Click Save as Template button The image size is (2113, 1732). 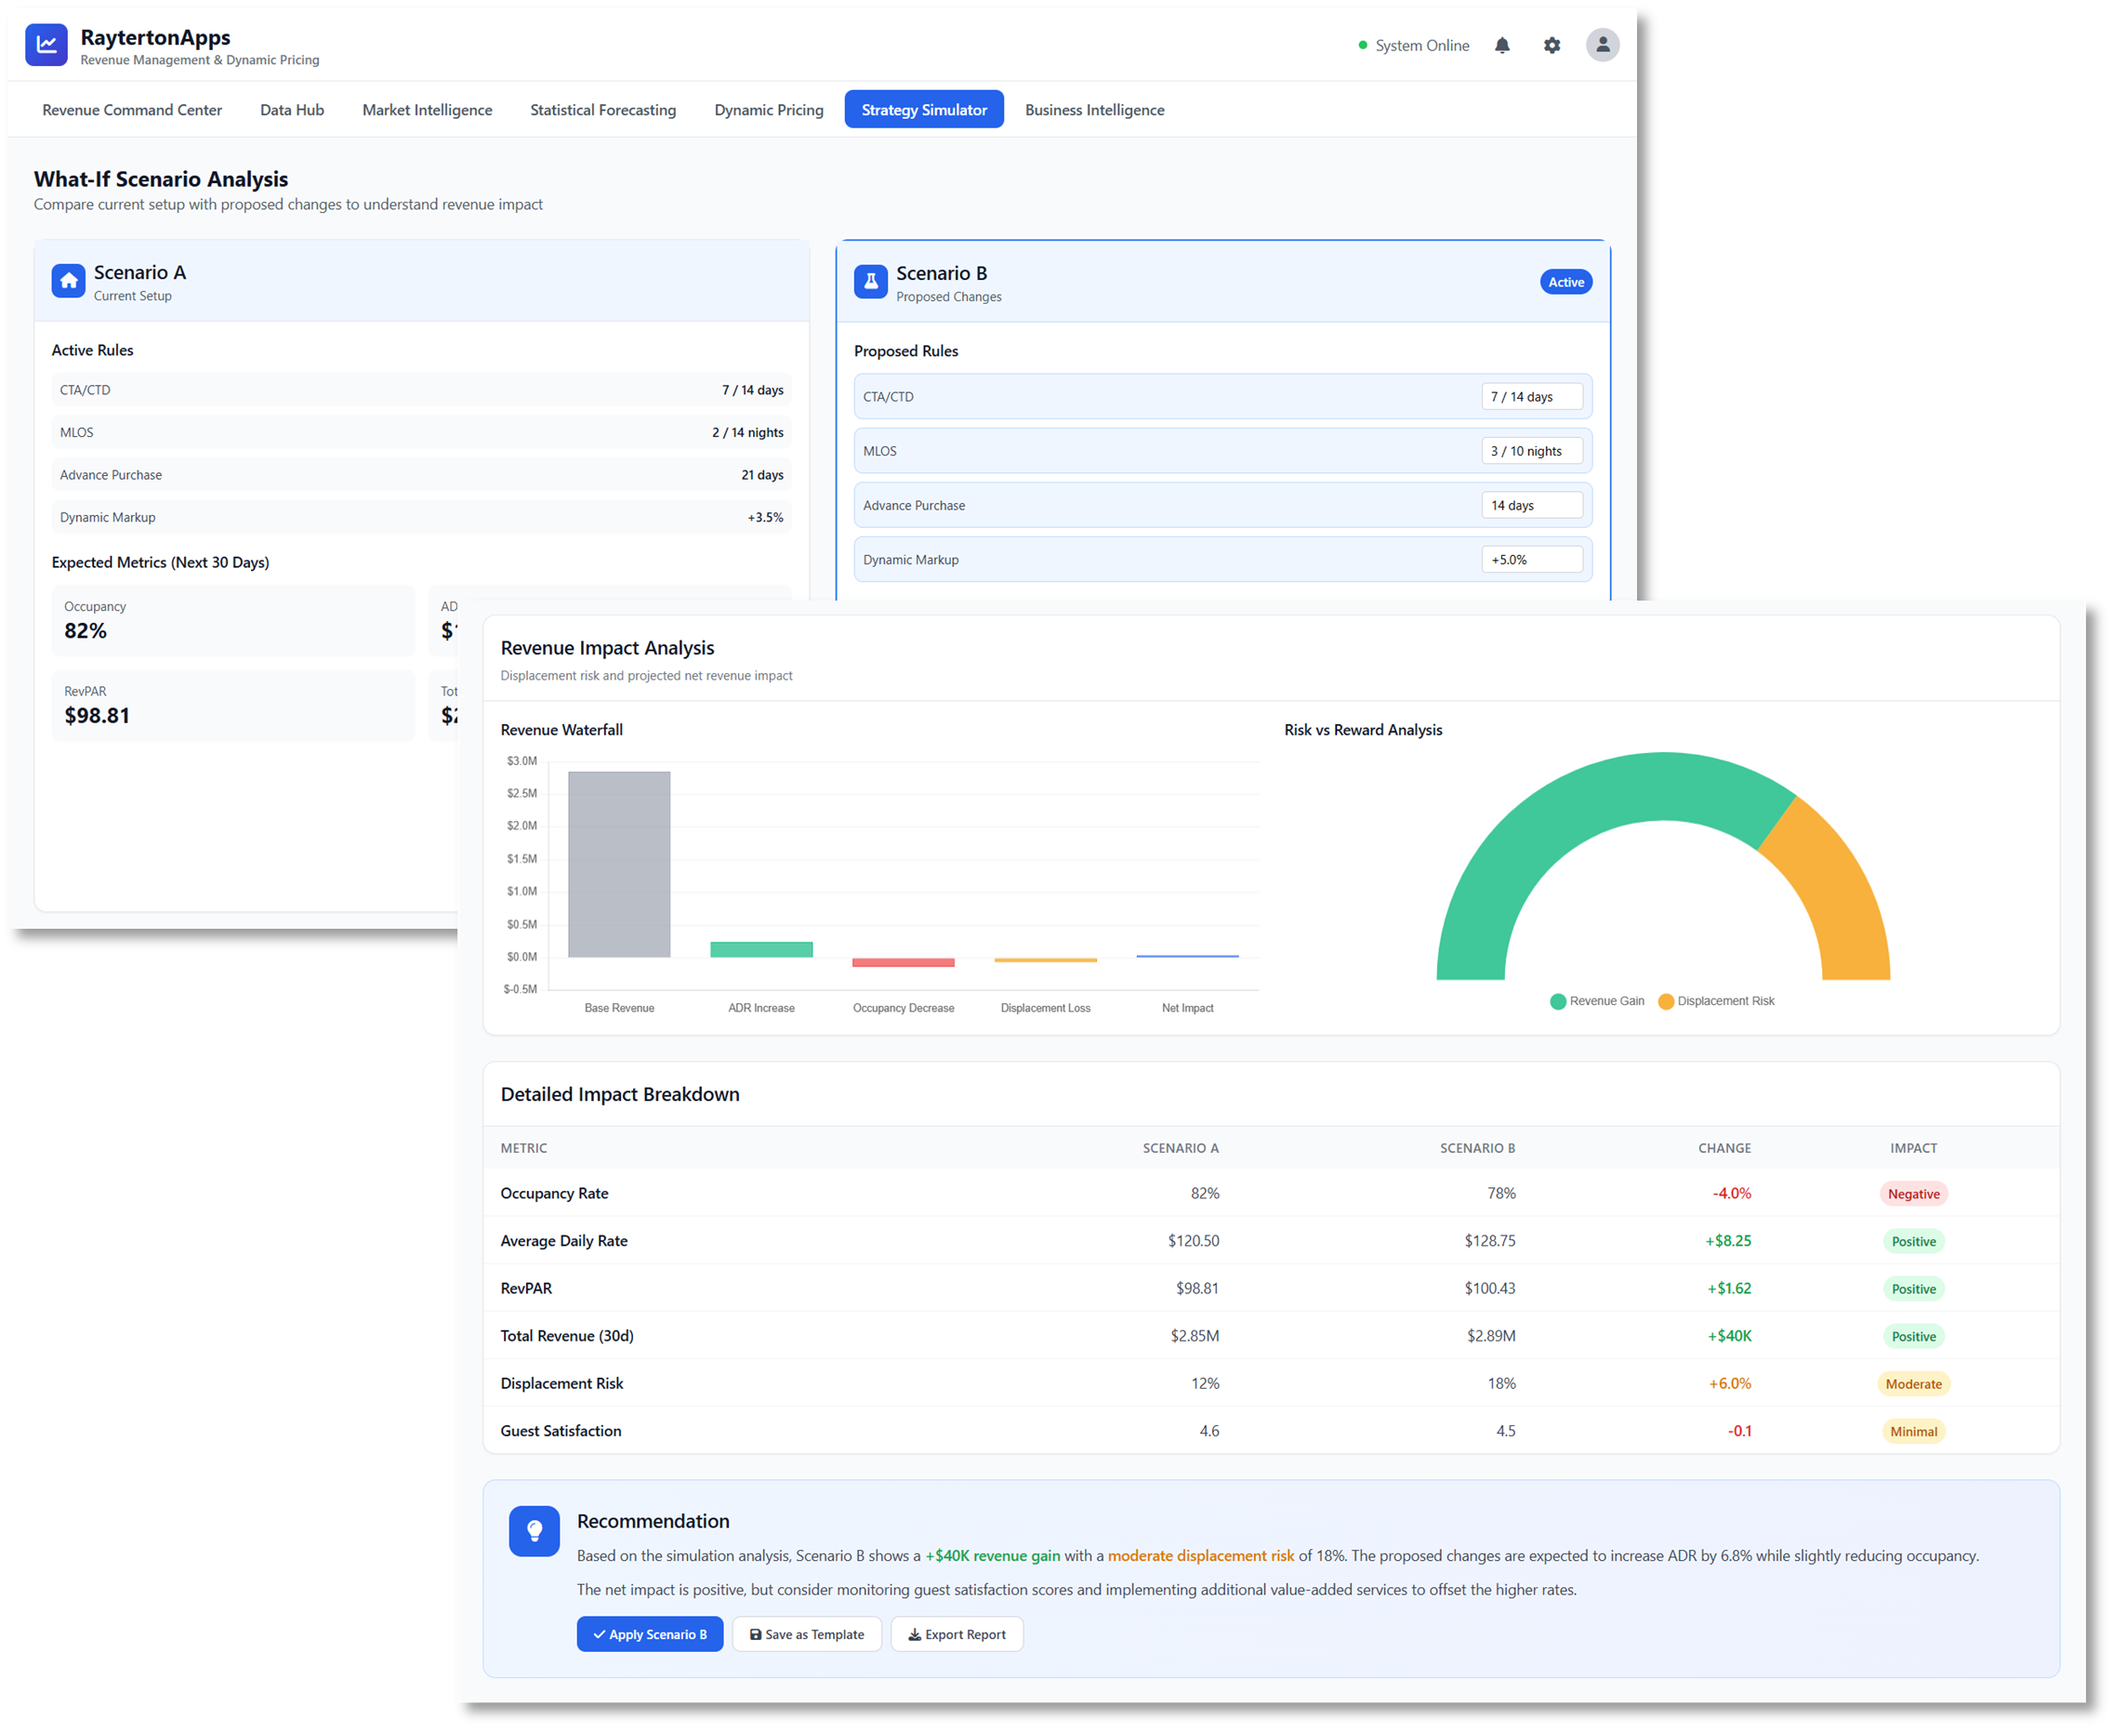[x=806, y=1634]
